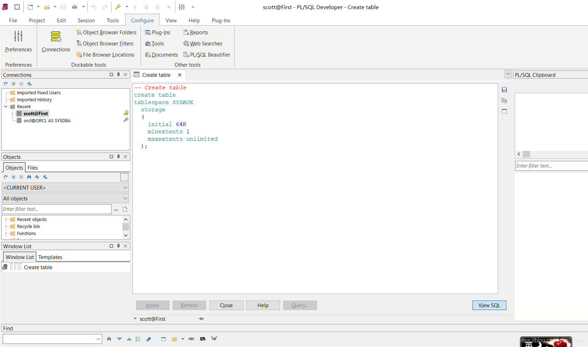Click the eraser clear-highlight icon in Find bar
The image size is (588, 347).
(x=149, y=339)
